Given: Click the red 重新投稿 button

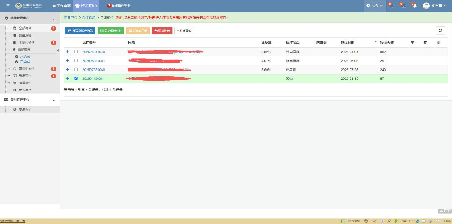Looking at the screenshot, I should 162,31.
